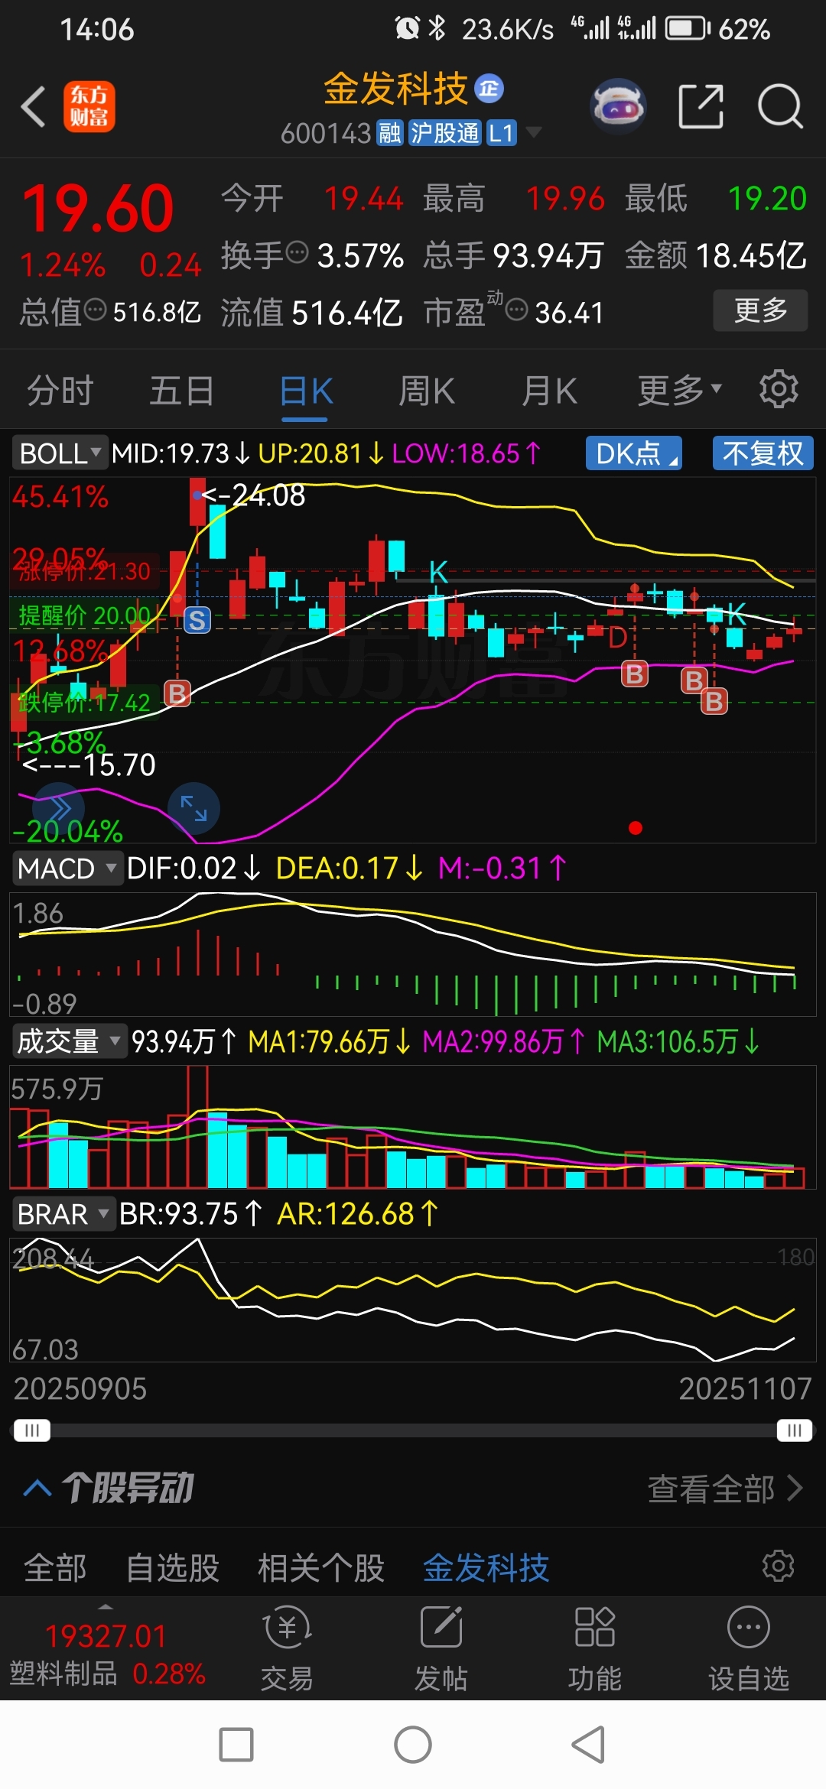Expand the stock title dropdown arrow
Image resolution: width=826 pixels, height=1789 pixels.
[x=534, y=132]
